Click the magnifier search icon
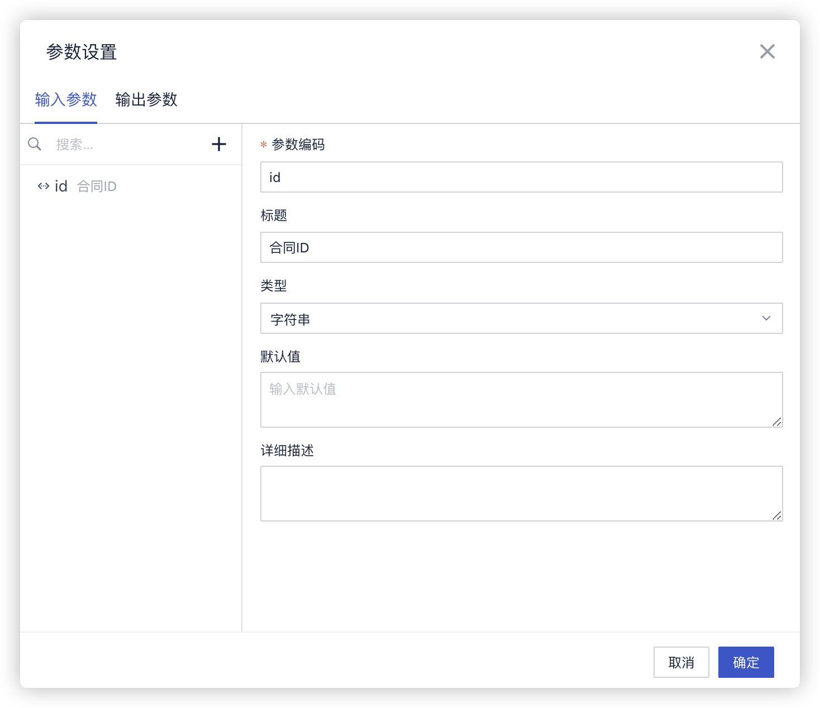Image resolution: width=820 pixels, height=708 pixels. (x=35, y=144)
